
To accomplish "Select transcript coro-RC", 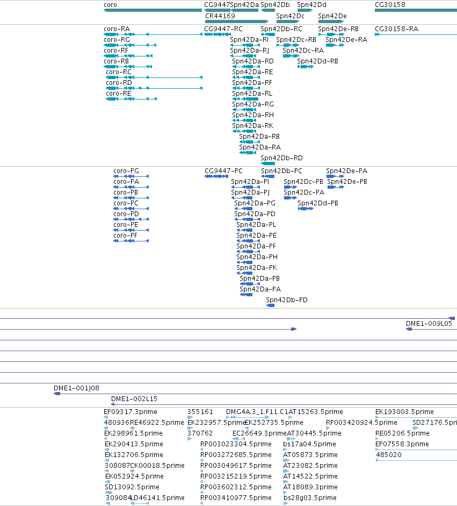I will coord(154,77).
